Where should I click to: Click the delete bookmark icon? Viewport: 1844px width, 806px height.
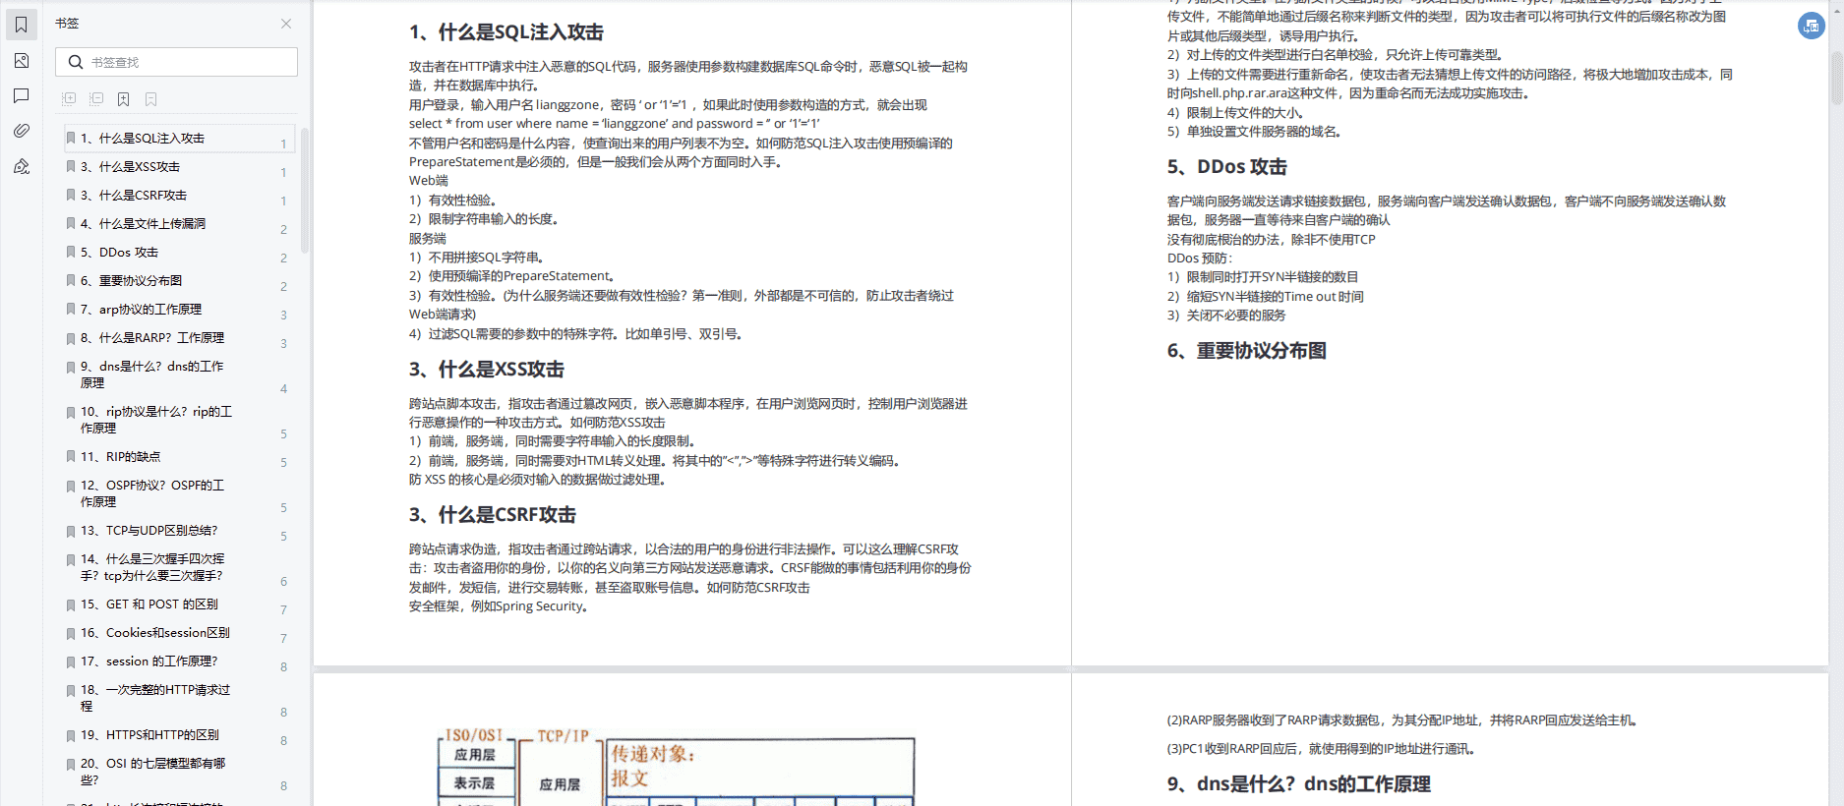coord(150,99)
